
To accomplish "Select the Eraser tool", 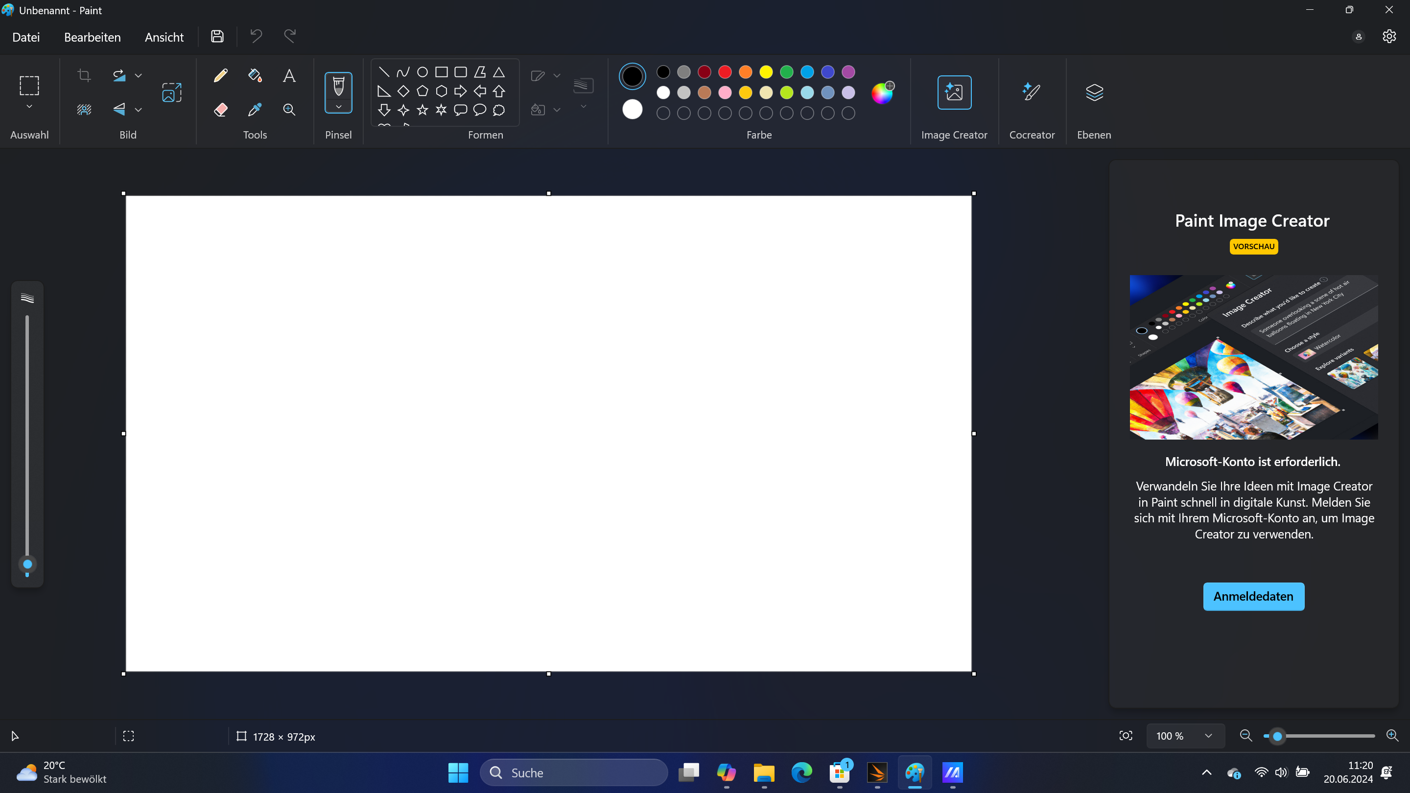I will [x=220, y=110].
